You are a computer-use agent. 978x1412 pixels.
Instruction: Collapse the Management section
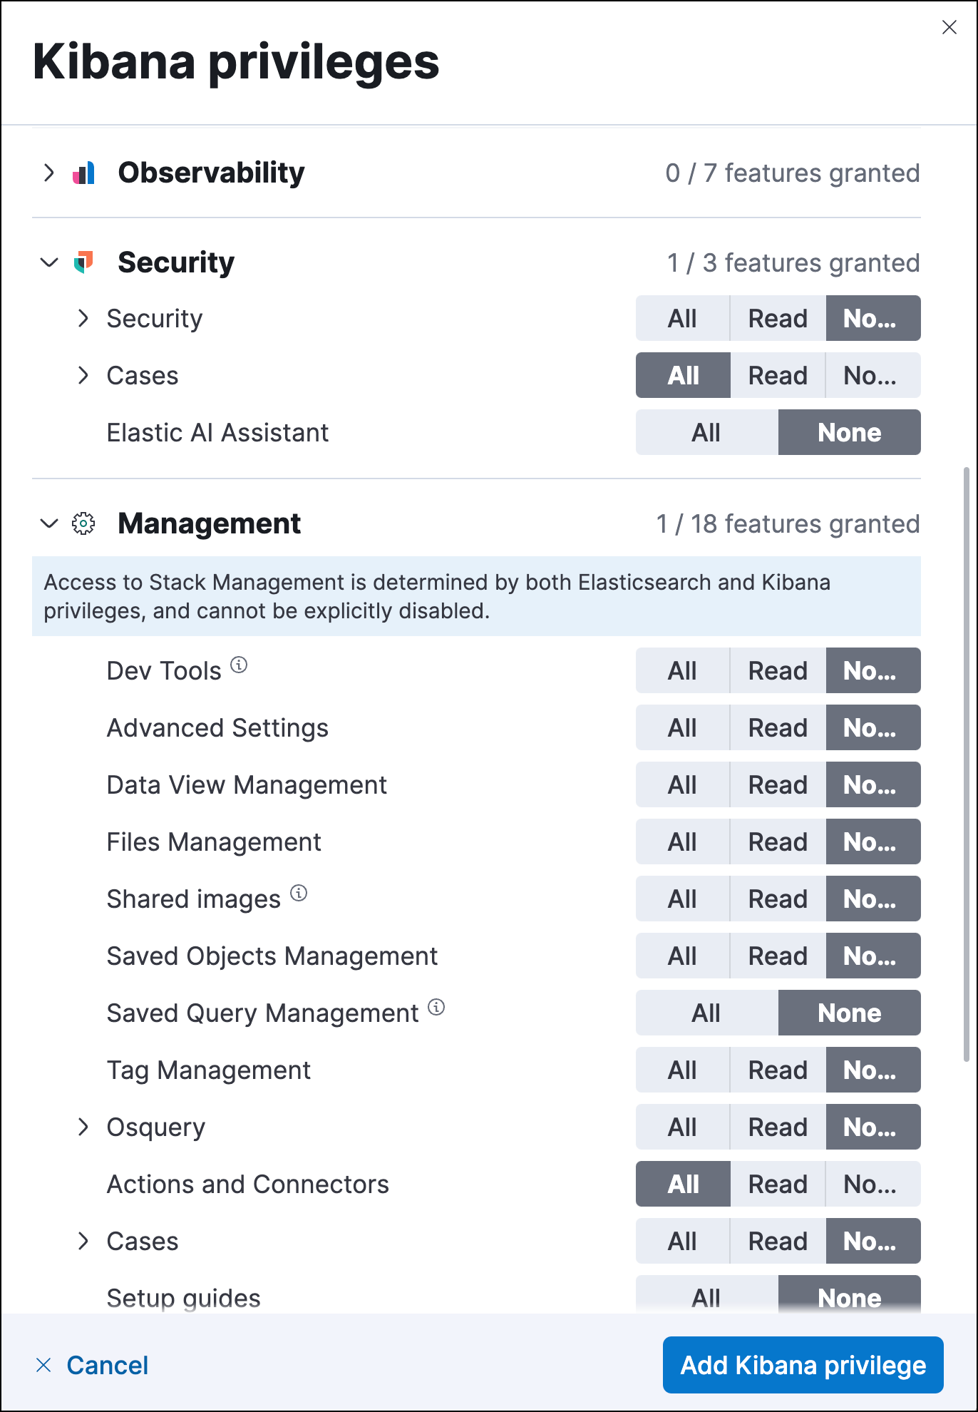48,523
